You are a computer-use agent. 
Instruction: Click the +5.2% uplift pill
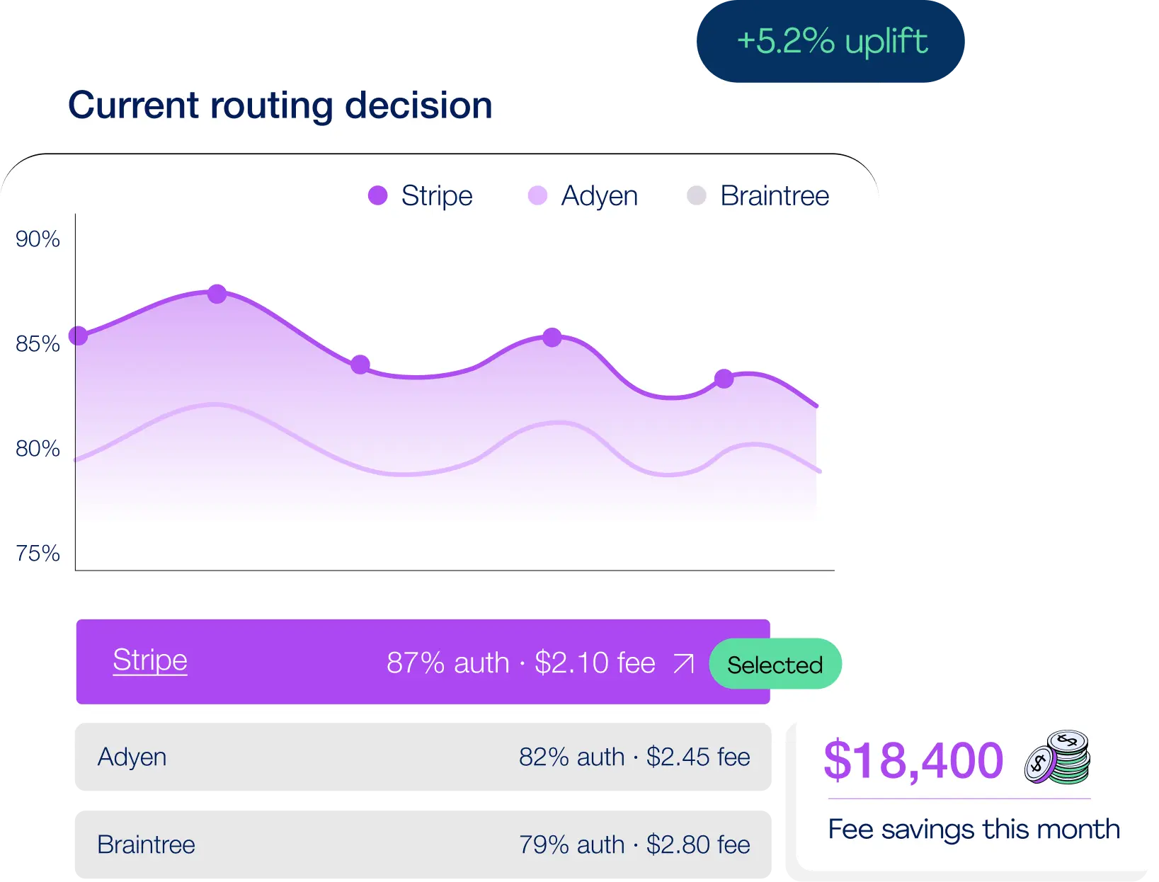[x=833, y=41]
